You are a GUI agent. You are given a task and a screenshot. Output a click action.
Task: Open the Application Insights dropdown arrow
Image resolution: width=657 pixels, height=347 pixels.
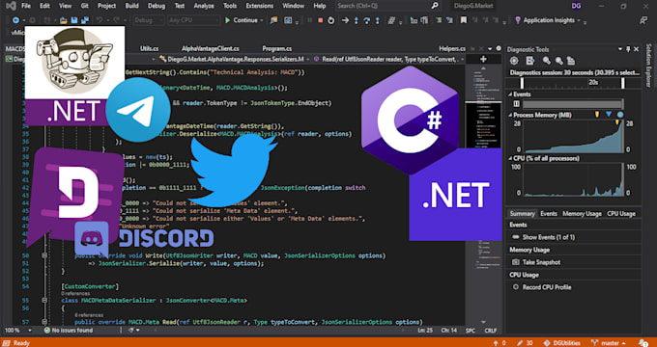579,20
